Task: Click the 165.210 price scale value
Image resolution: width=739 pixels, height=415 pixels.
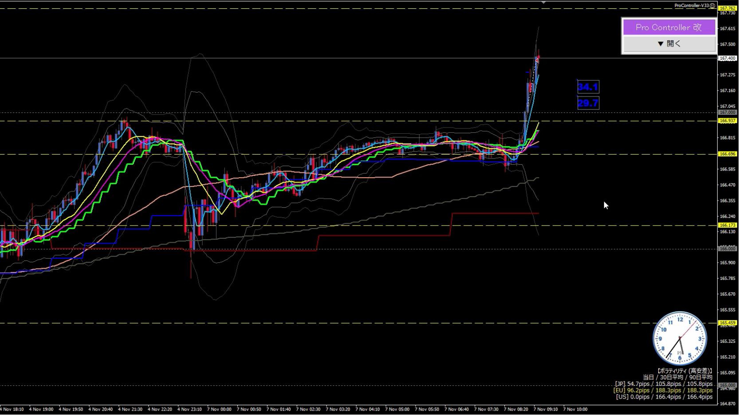Action: click(x=727, y=357)
